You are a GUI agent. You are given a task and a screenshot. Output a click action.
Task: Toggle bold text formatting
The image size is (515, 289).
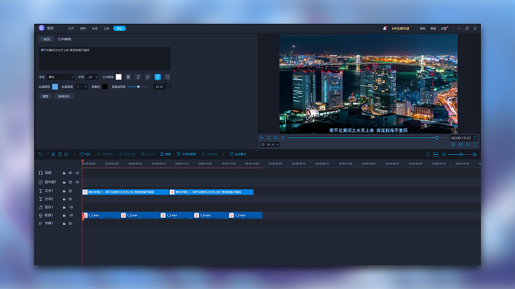(128, 77)
